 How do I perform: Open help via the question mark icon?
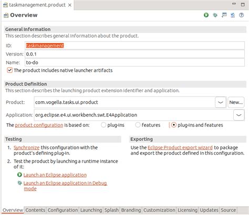tap(242, 15)
